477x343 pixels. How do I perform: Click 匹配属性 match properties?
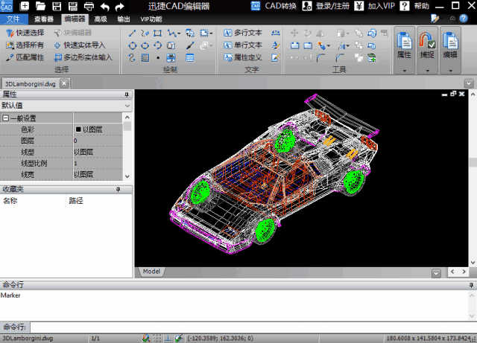(x=25, y=57)
